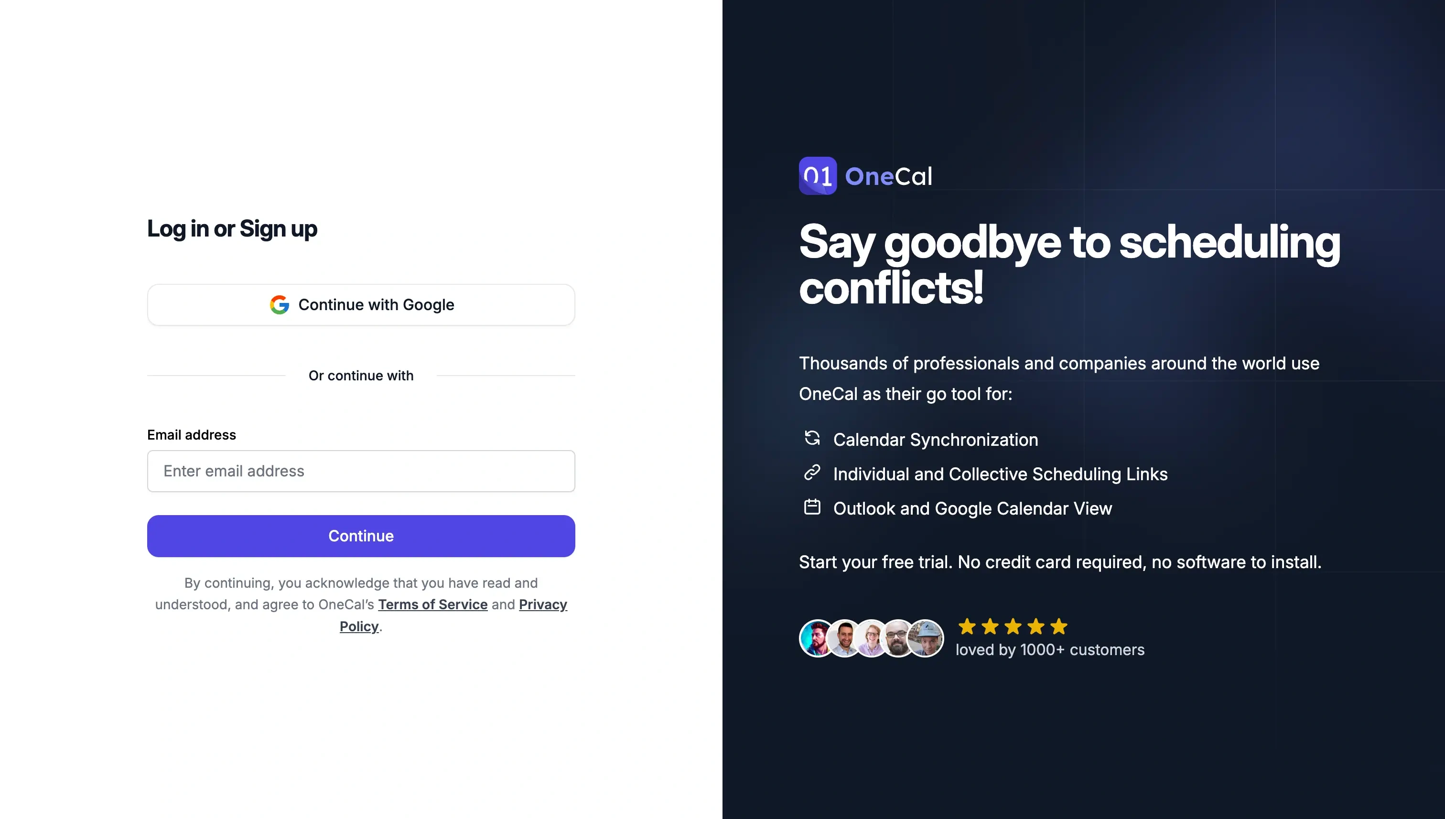Click the Terms of Service link

433,603
